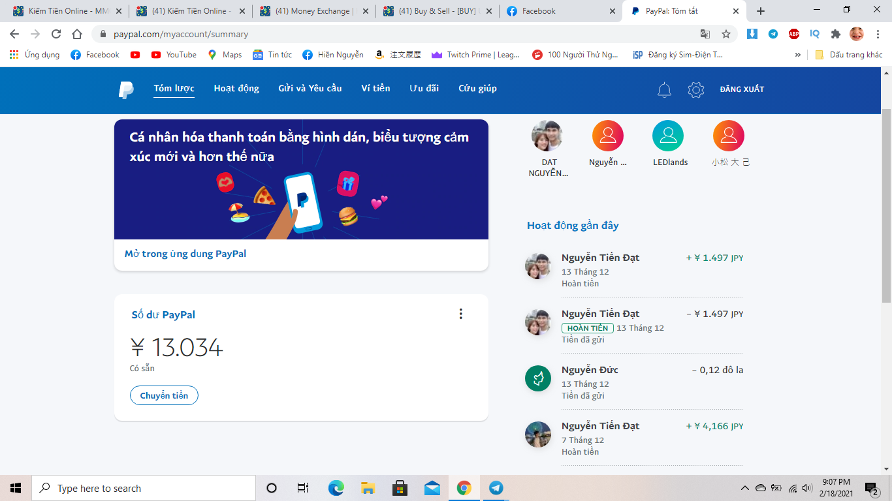Open the browser home page icon
The width and height of the screenshot is (892, 501).
[77, 34]
